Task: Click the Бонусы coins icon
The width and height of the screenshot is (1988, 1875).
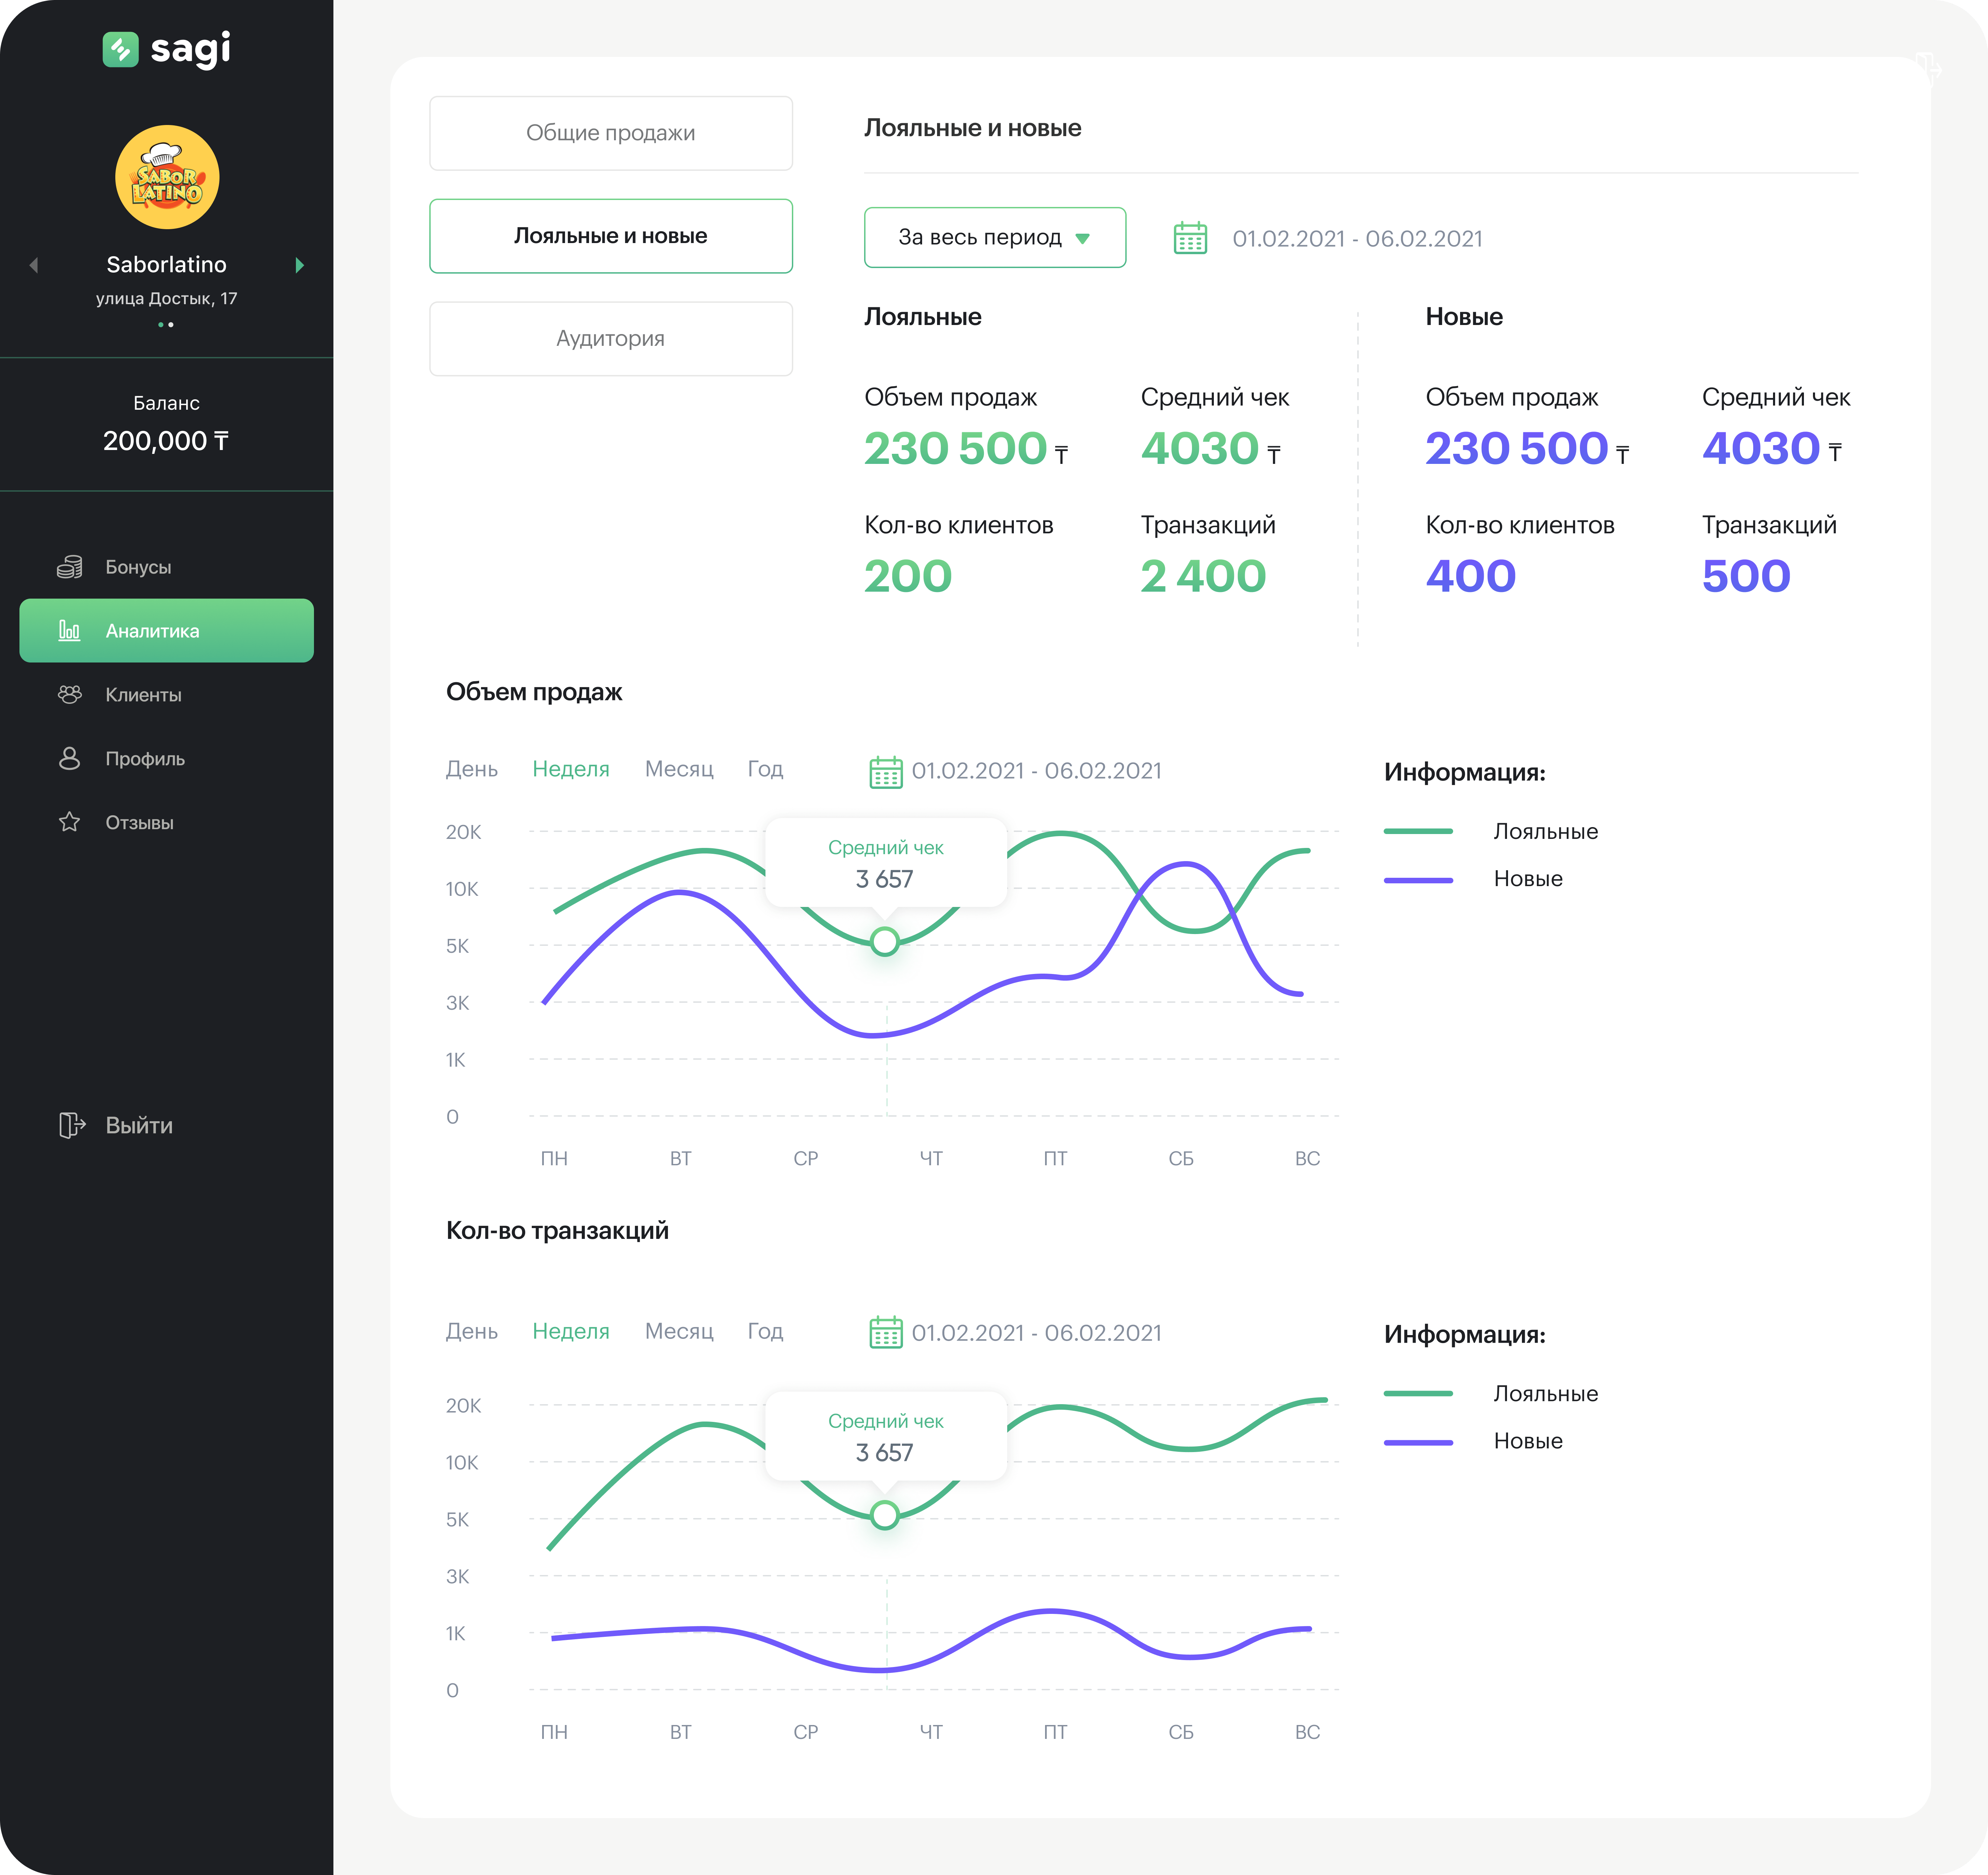Action: point(69,567)
